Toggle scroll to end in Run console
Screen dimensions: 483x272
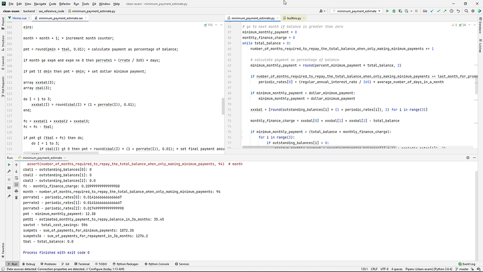point(16,185)
